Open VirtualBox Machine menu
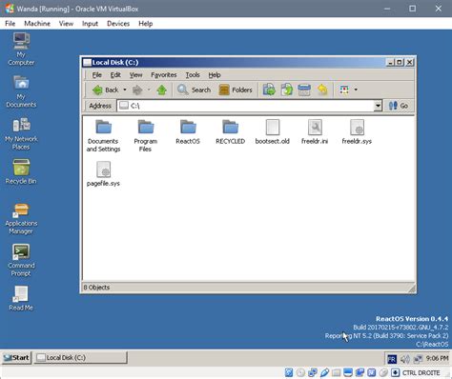The height and width of the screenshot is (379, 452). click(x=37, y=24)
